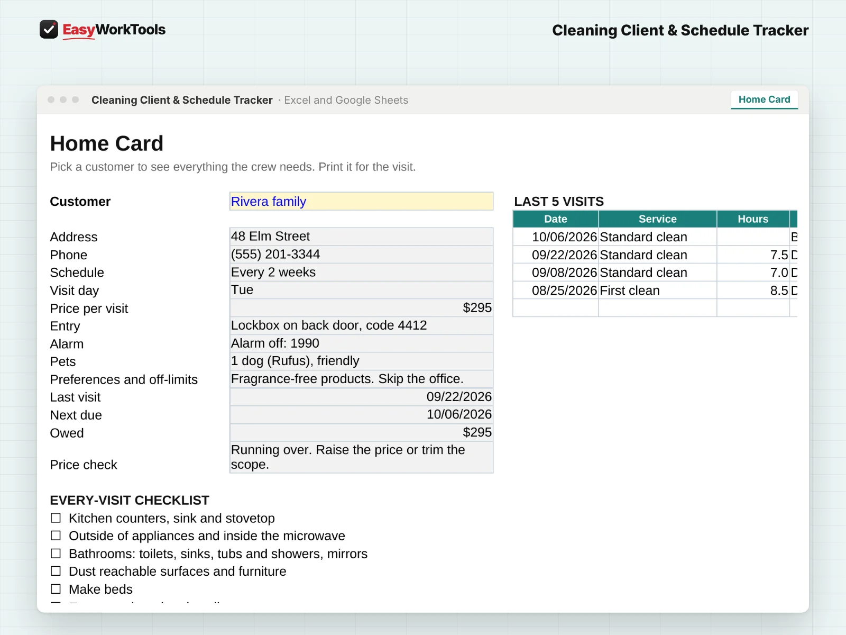The height and width of the screenshot is (635, 846).
Task: Click the LAST 5 VISITS heading
Action: point(559,202)
